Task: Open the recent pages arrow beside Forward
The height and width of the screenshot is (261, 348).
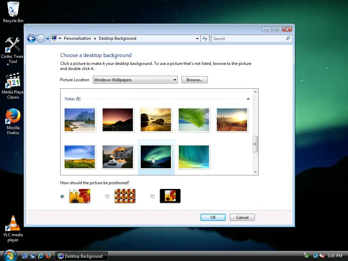Action: point(48,39)
